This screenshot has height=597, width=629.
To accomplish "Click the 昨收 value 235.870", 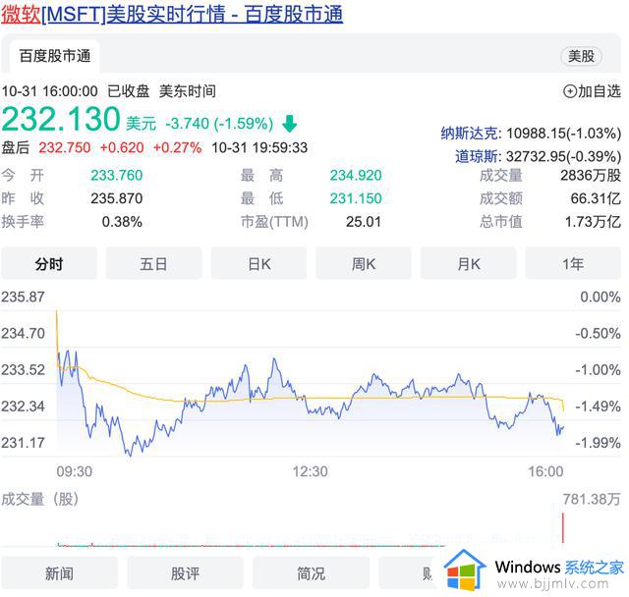I will [117, 198].
